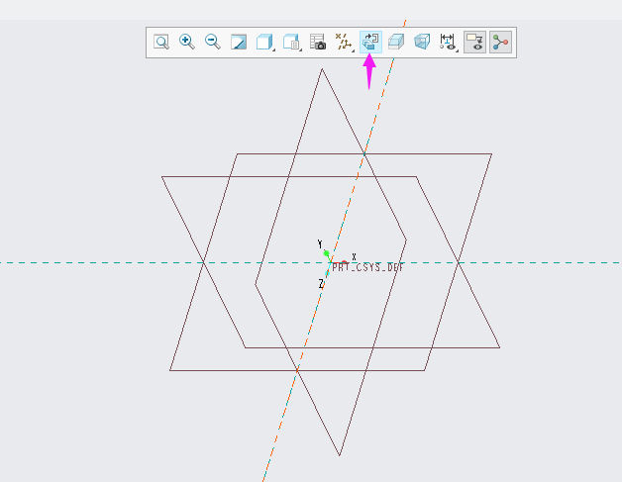Toggle Annotation Display eye button
The image size is (622, 482).
[474, 42]
